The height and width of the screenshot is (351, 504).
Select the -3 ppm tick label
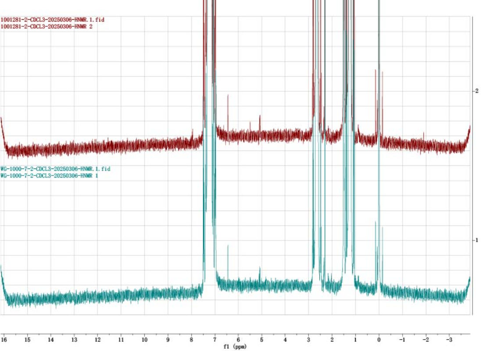pos(448,340)
